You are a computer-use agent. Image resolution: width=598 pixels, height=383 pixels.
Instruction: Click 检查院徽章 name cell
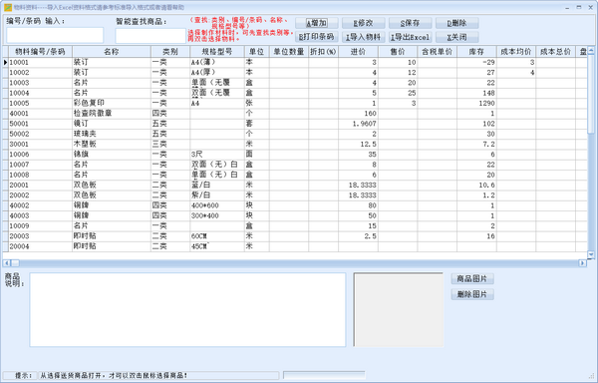(112, 114)
